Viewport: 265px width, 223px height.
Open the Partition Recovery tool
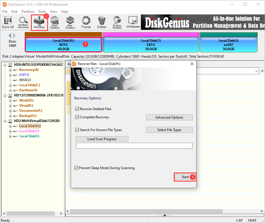pos(23,22)
